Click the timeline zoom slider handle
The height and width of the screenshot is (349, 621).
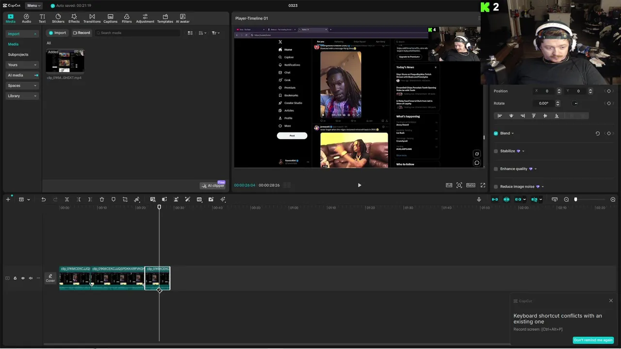[x=576, y=199]
